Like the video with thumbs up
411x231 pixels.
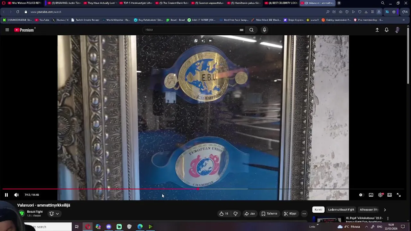point(224,214)
